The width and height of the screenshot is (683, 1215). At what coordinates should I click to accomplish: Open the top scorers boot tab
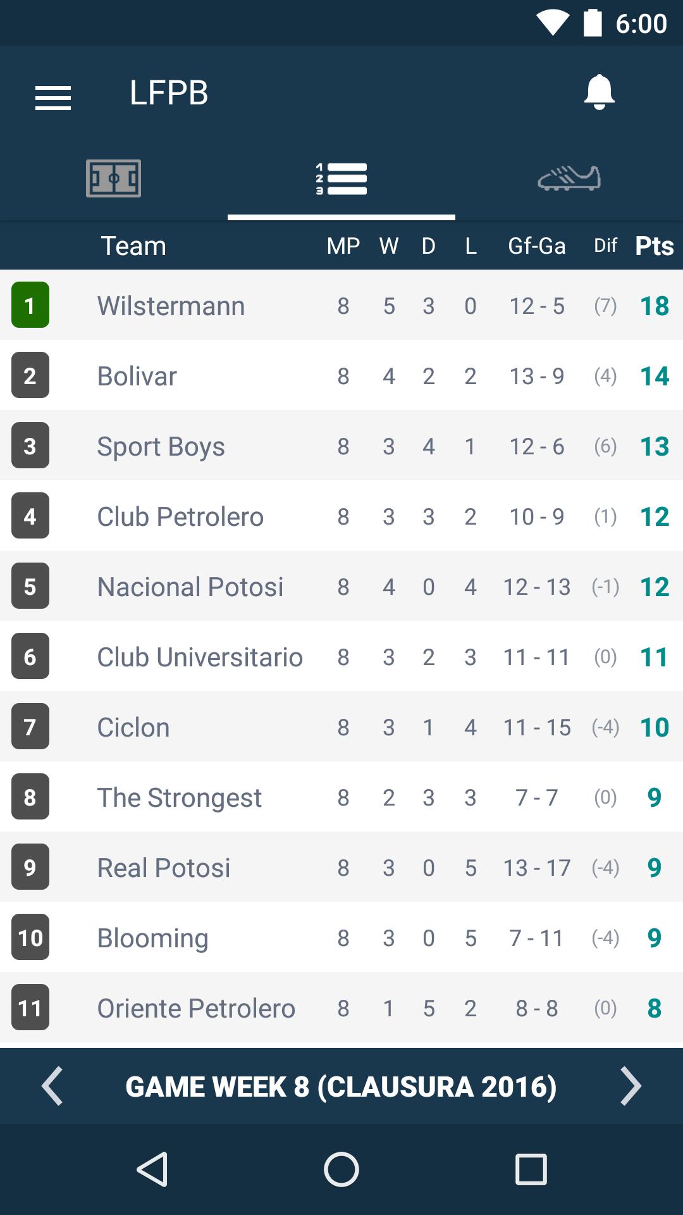click(569, 178)
